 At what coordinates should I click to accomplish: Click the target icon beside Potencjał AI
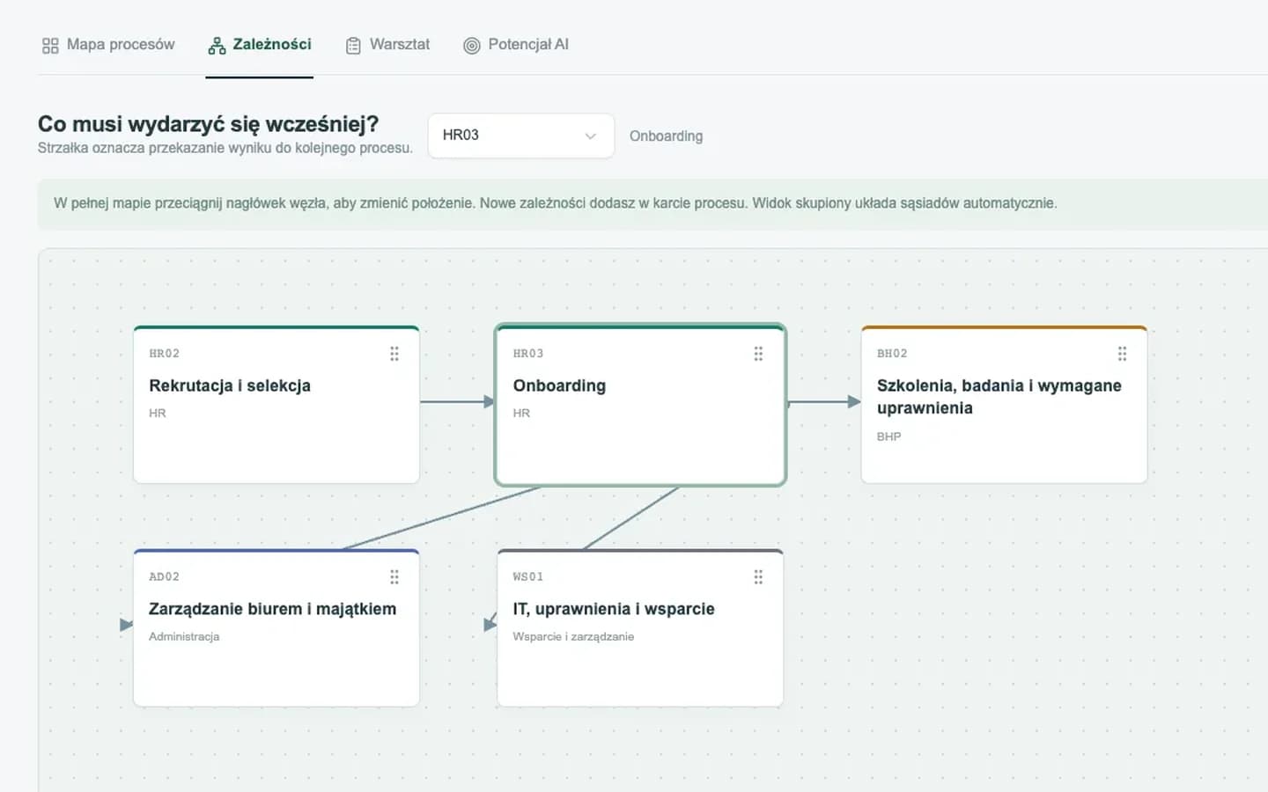pos(472,46)
